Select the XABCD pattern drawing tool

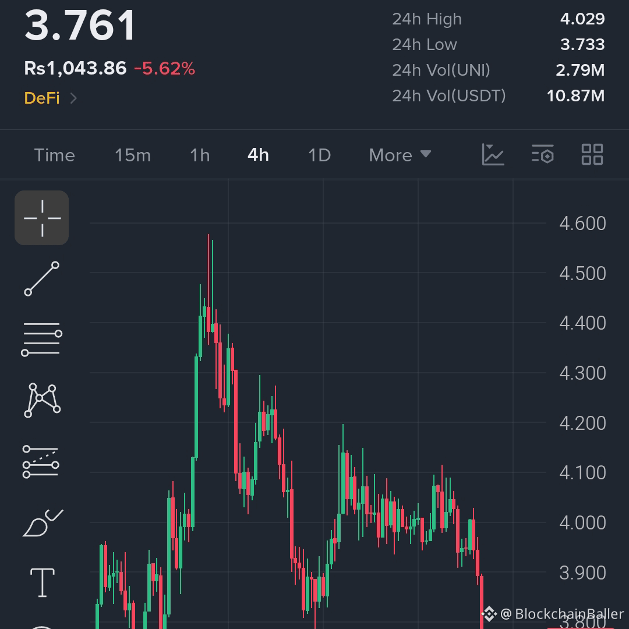tap(42, 400)
